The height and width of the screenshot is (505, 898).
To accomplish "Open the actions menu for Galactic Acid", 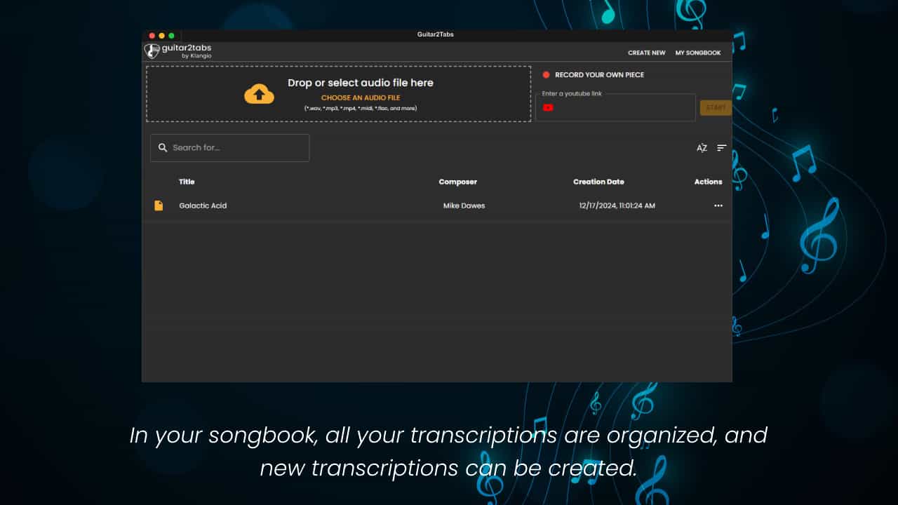I will [x=718, y=206].
